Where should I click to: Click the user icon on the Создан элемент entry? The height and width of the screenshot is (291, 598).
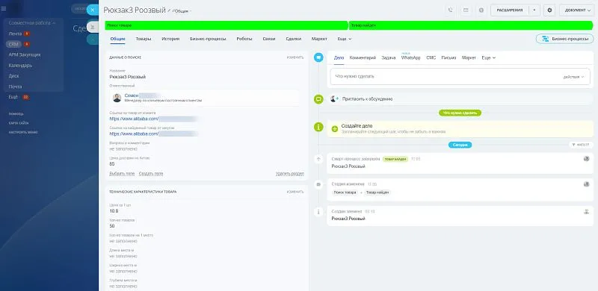pyautogui.click(x=587, y=211)
